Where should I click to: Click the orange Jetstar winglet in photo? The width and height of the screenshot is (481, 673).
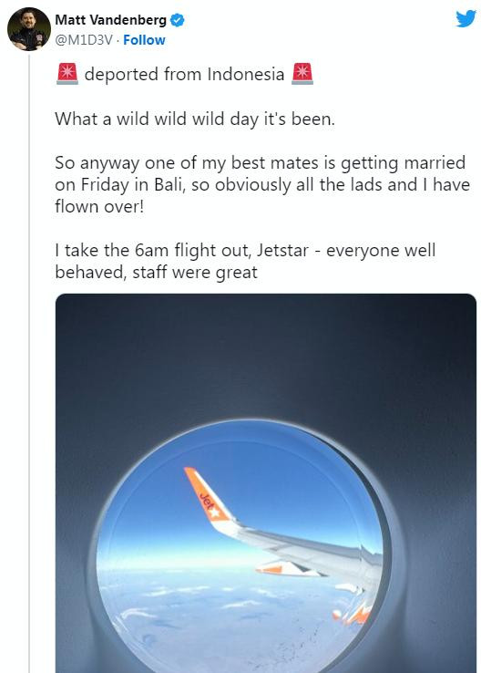[208, 494]
